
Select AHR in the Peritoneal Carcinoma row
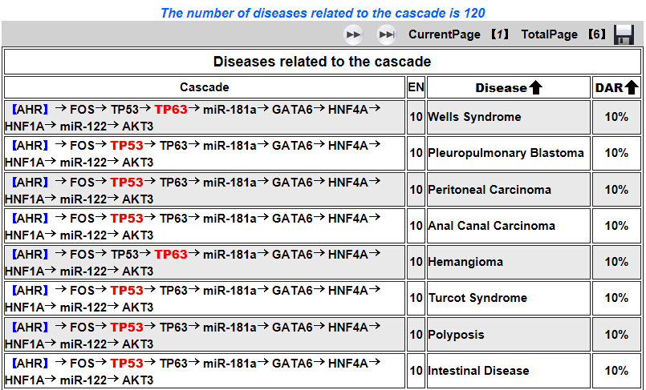[x=30, y=182]
